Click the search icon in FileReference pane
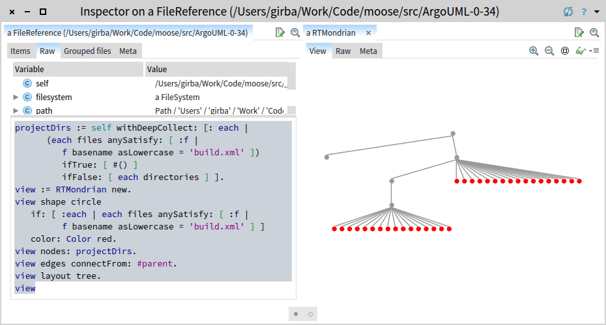The height and width of the screenshot is (325, 606). [295, 32]
